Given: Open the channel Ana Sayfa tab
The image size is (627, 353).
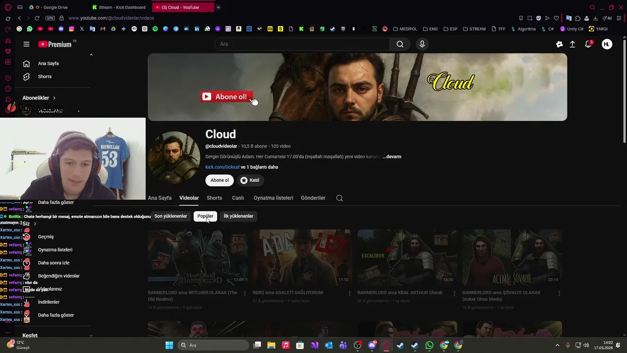Looking at the screenshot, I should click(x=160, y=198).
